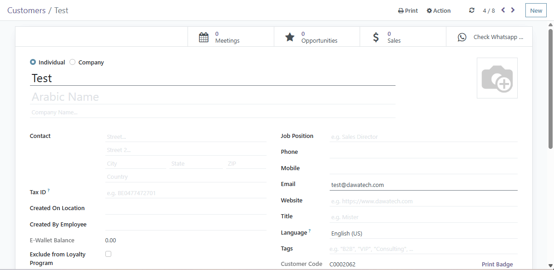Click the Check Whatsapp button label

(498, 37)
